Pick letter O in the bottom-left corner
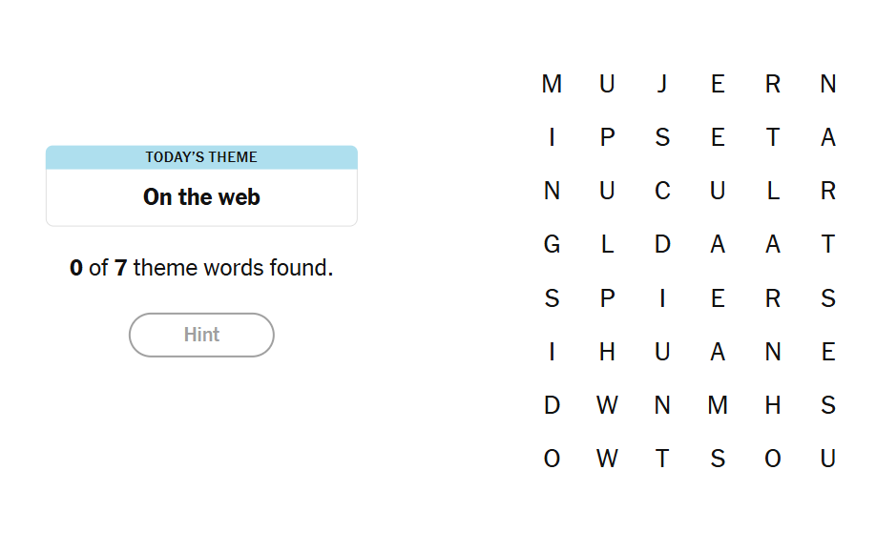The width and height of the screenshot is (876, 552). 552,460
